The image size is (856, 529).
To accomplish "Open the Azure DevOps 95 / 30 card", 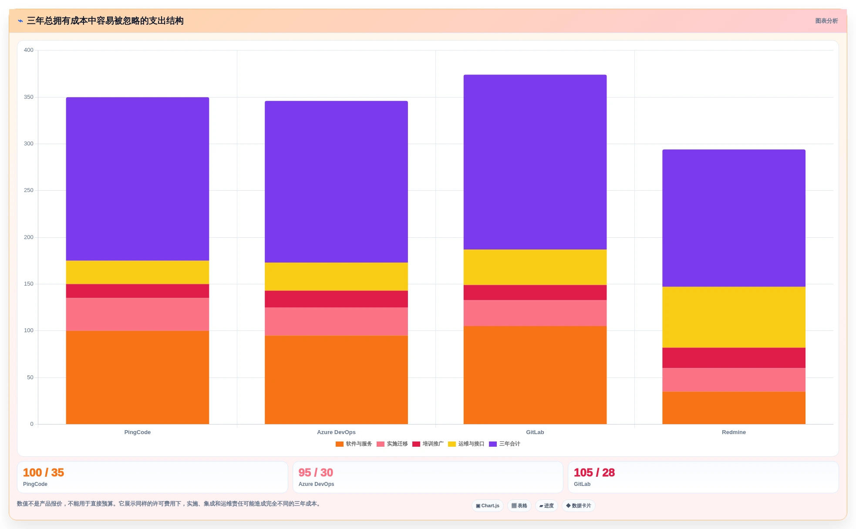I will coord(428,477).
